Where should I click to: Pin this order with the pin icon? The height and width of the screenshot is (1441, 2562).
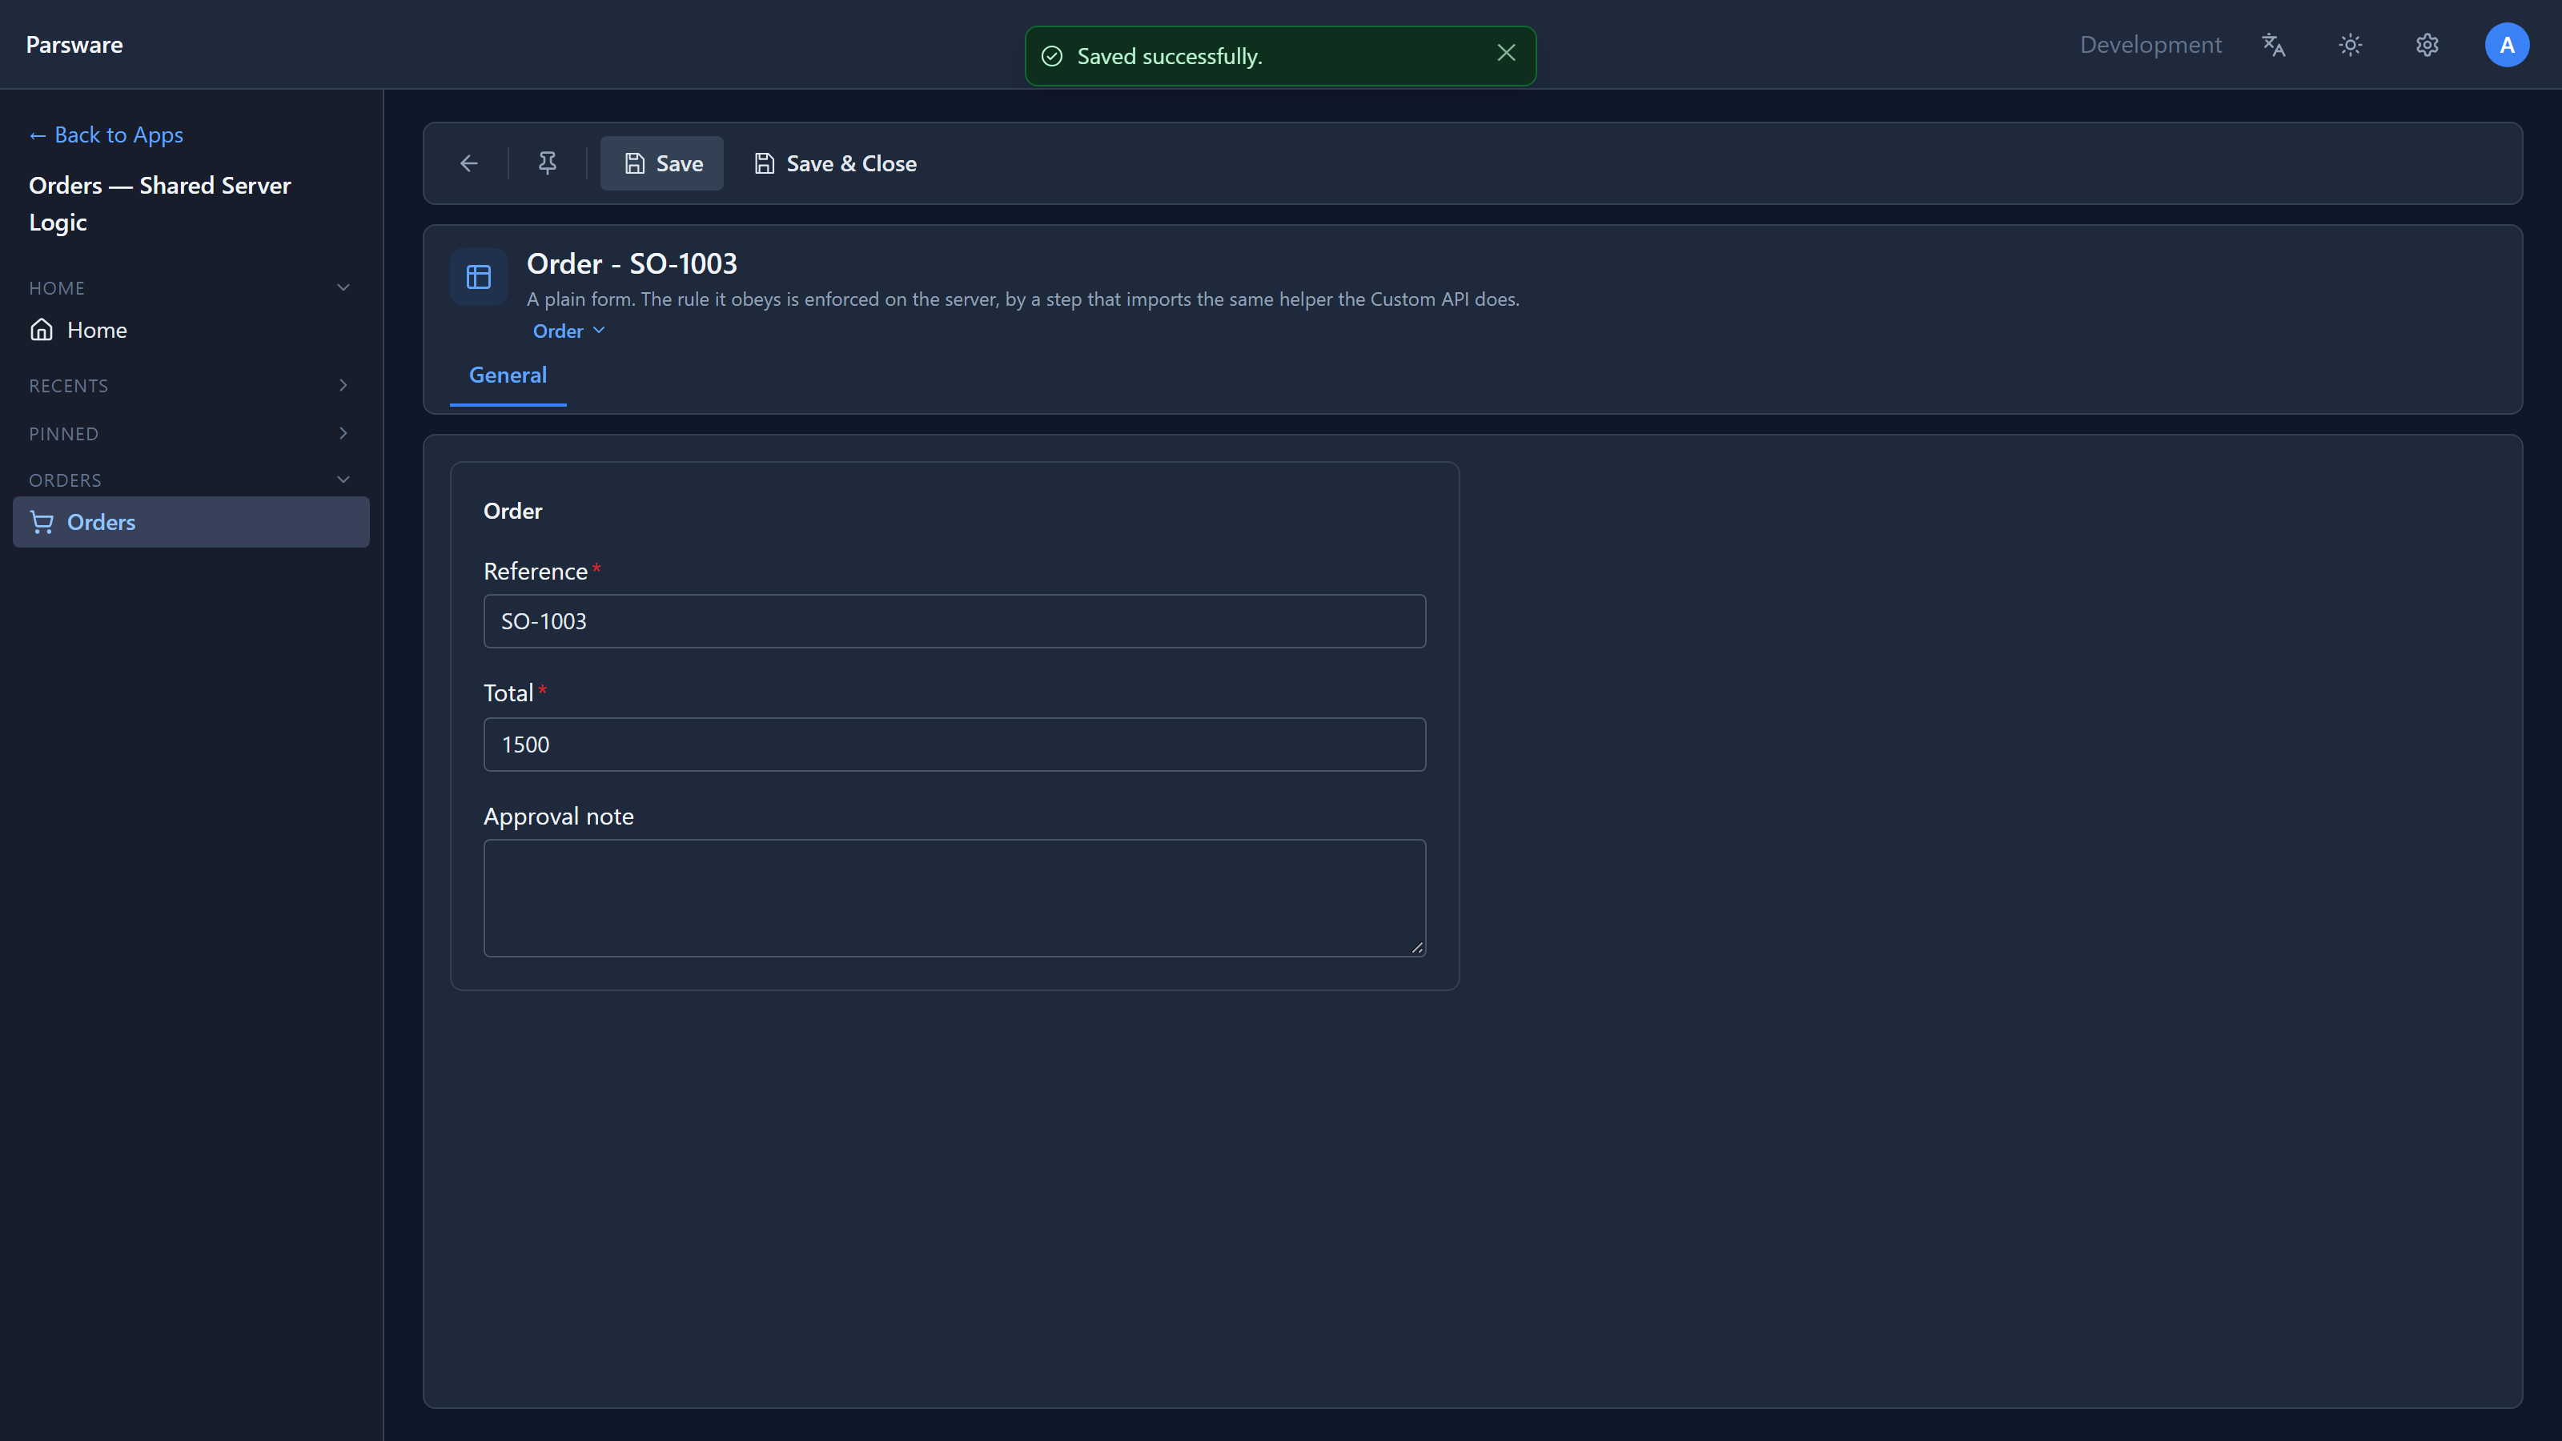(x=547, y=163)
